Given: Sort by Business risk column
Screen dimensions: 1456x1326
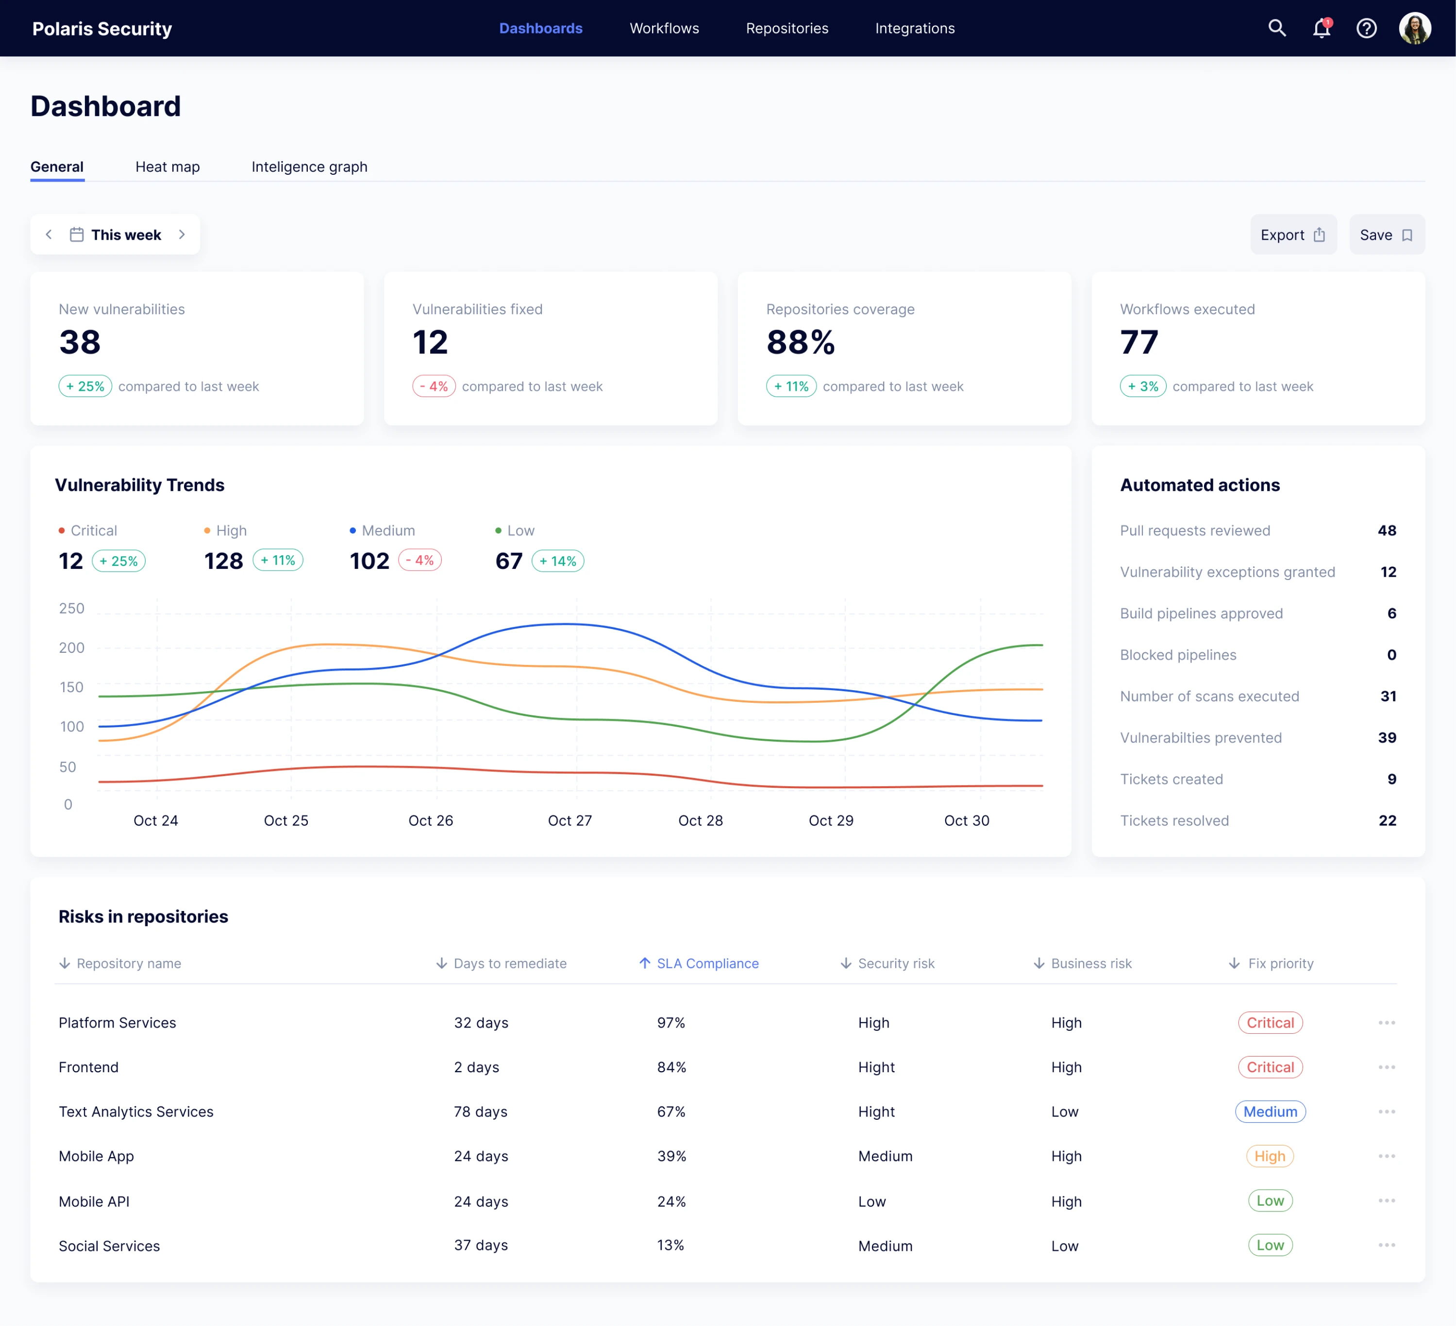Looking at the screenshot, I should point(1082,963).
